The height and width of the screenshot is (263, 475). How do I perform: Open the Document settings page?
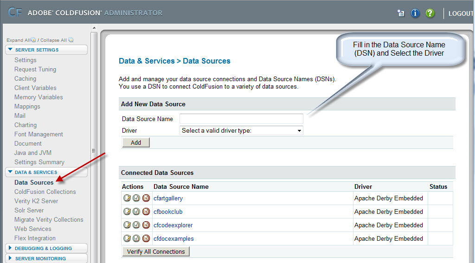[x=28, y=144]
